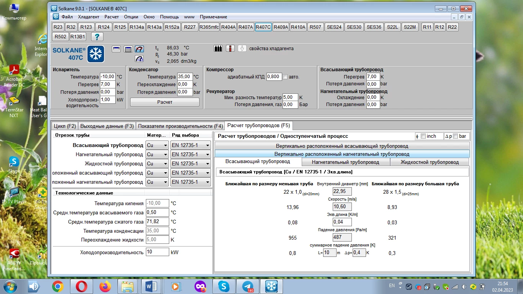Click the condenser Температура input field
This screenshot has height=294, width=523.
coord(185,77)
